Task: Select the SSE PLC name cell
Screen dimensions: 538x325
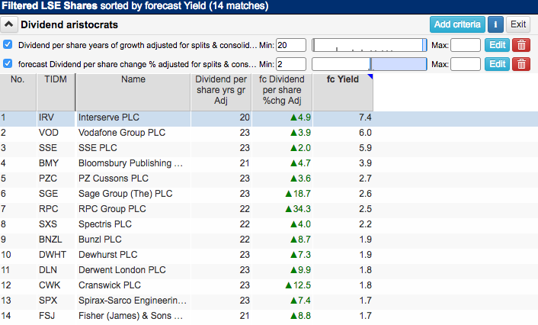Action: tap(133, 148)
